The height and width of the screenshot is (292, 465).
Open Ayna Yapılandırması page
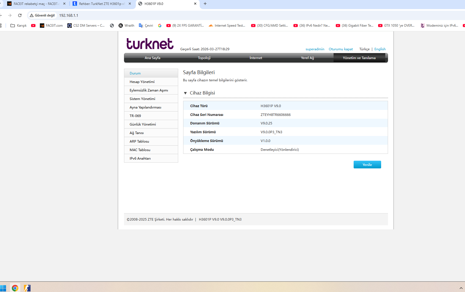151,107
